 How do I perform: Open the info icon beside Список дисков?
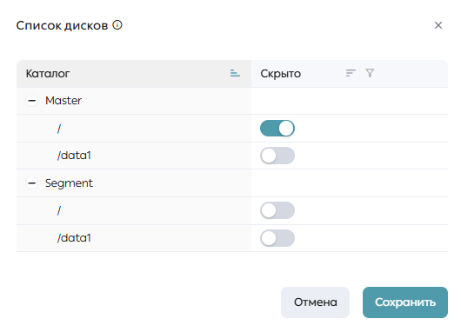coord(117,25)
